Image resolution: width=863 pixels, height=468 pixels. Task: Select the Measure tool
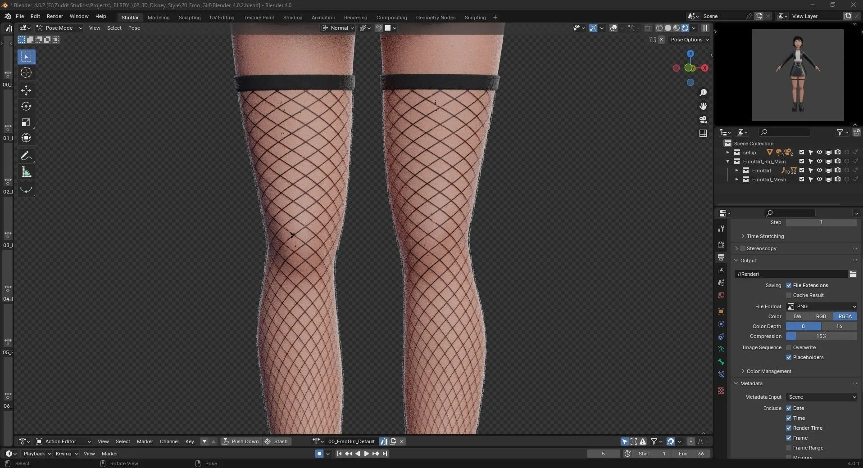coord(26,171)
